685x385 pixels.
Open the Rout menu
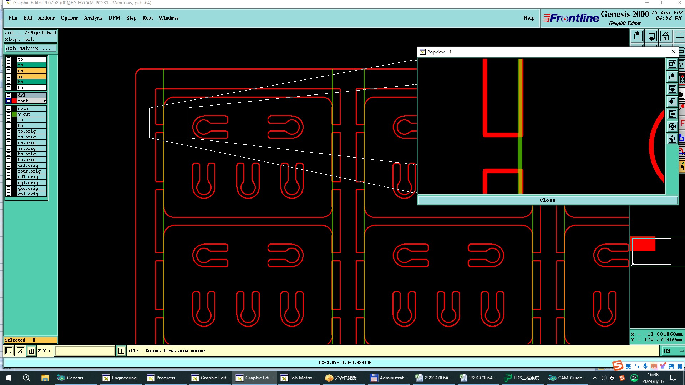click(147, 18)
